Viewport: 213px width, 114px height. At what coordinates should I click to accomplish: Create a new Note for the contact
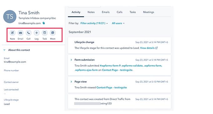pos(13,33)
